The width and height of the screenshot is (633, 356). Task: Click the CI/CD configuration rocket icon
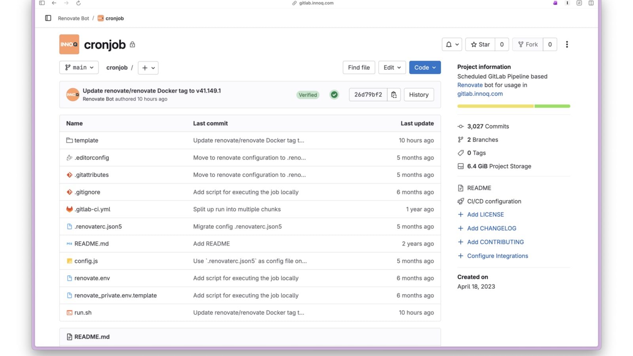click(461, 201)
